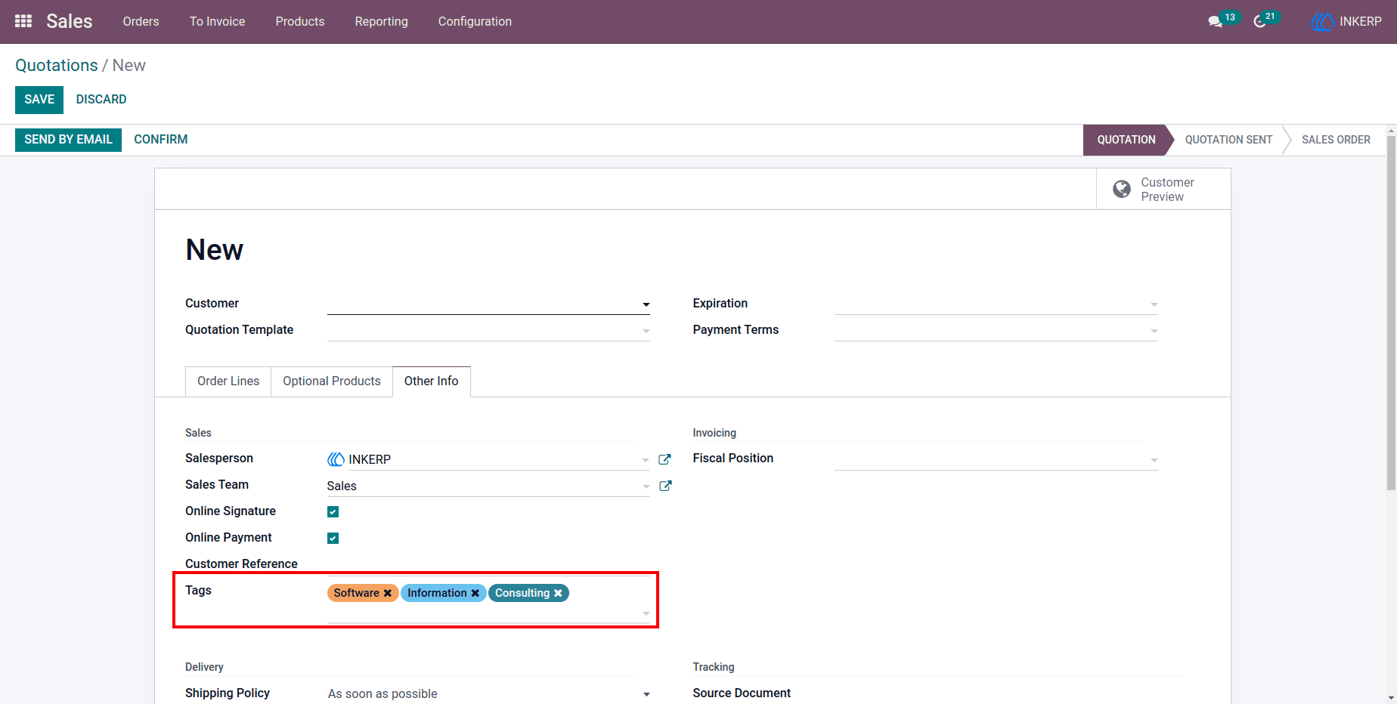
Task: Select the QUOTATION status stage
Action: tap(1126, 140)
